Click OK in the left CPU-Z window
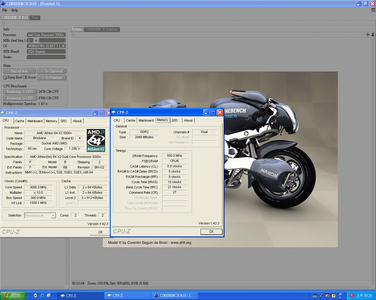The height and width of the screenshot is (300, 376). 100,232
